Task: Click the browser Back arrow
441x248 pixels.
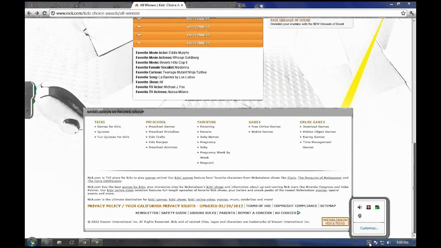Action: coord(29,13)
